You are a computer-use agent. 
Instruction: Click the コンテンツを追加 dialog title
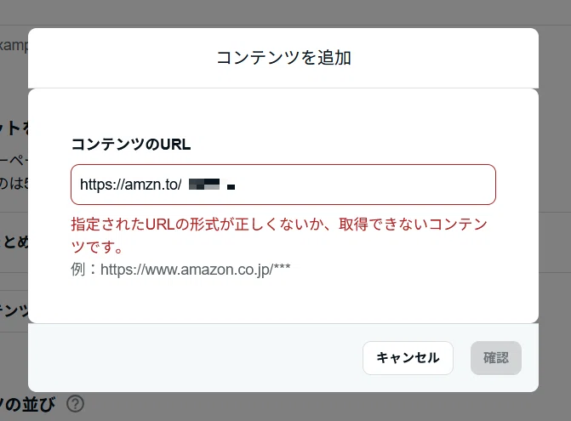(283, 58)
